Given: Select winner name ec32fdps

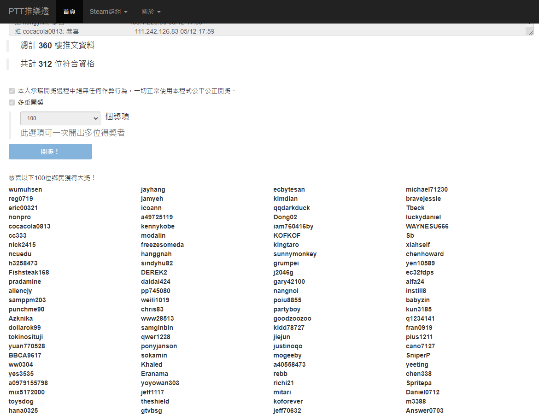Looking at the screenshot, I should 420,272.
